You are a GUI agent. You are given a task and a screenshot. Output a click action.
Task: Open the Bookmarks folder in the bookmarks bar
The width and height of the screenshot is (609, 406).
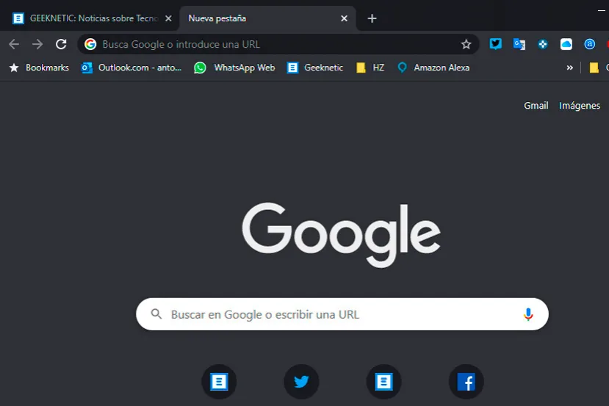39,68
